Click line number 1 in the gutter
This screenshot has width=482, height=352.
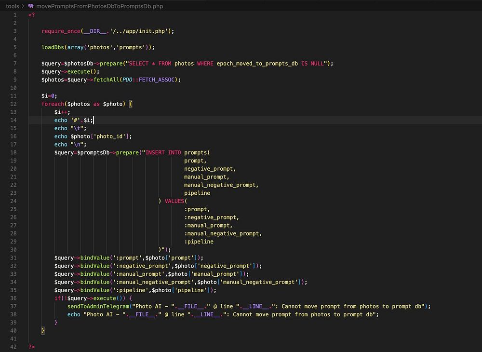(x=15, y=15)
